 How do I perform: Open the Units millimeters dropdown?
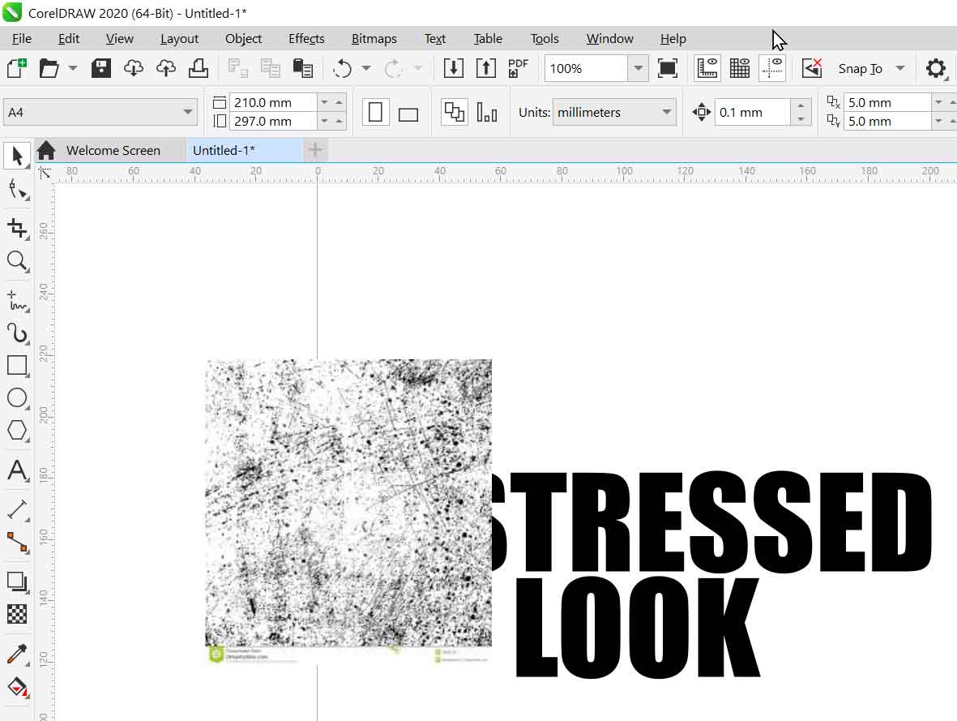point(666,112)
